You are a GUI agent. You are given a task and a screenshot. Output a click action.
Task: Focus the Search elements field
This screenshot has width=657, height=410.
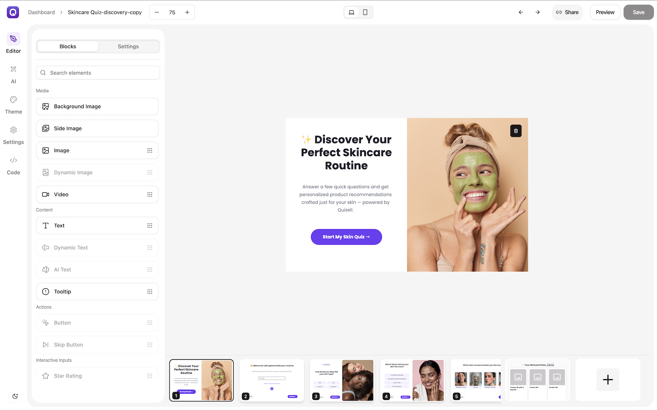tap(98, 73)
